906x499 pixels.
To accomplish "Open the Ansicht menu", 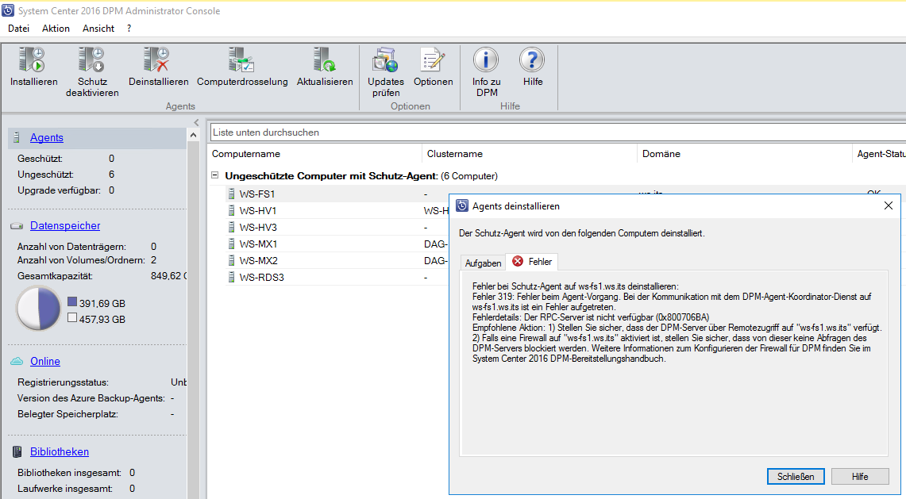I will (x=98, y=29).
